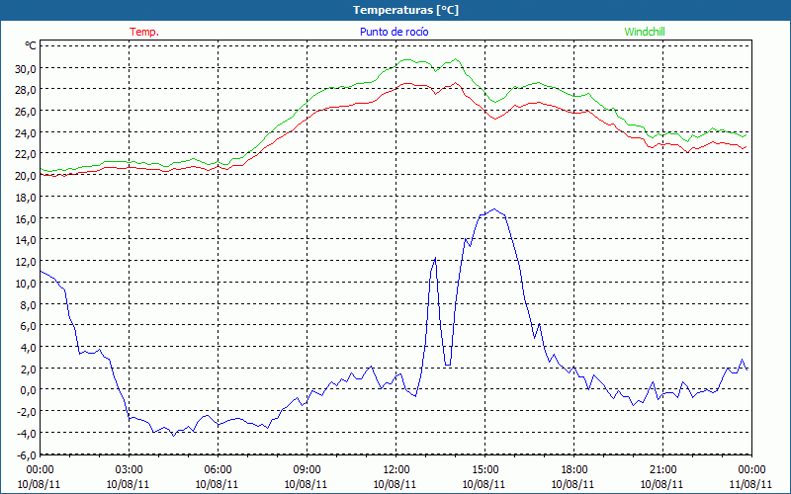The width and height of the screenshot is (791, 494).
Task: Click the 'Temperaturas [°C]' chart title
Action: tap(405, 10)
